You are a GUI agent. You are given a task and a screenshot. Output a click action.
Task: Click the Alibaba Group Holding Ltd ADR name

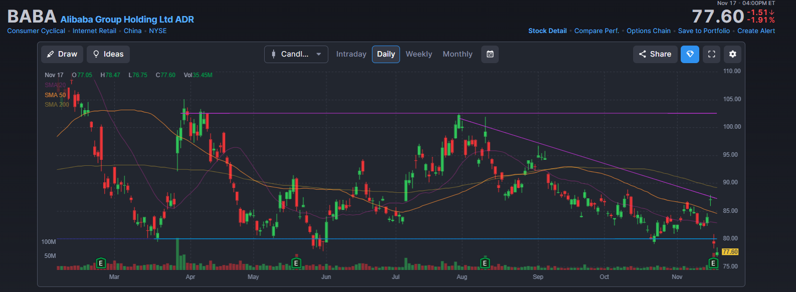pos(127,20)
